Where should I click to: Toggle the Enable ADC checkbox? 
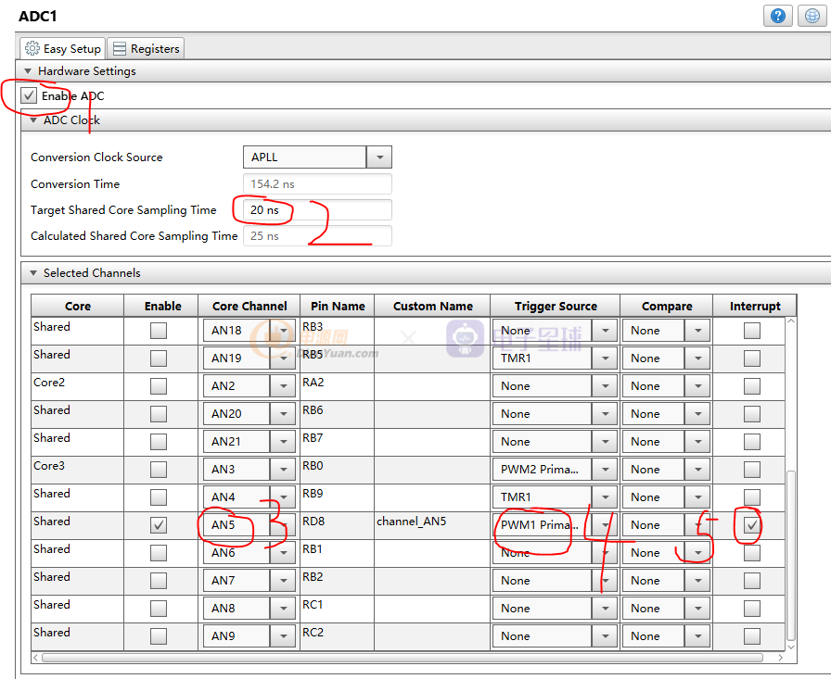point(30,95)
